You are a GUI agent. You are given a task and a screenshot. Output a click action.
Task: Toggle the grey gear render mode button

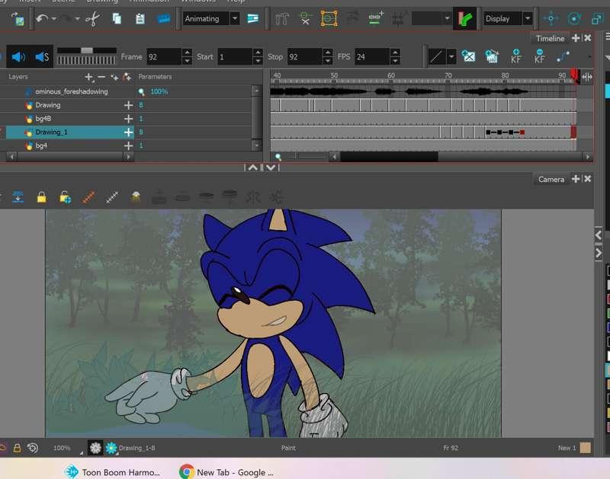point(95,448)
